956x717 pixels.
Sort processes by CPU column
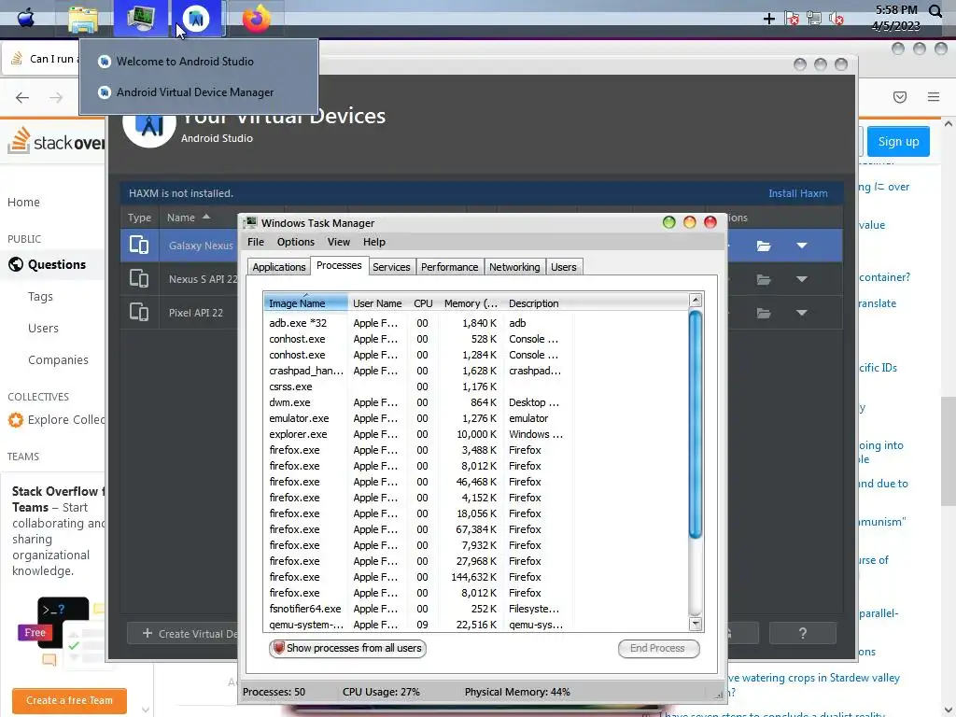423,303
